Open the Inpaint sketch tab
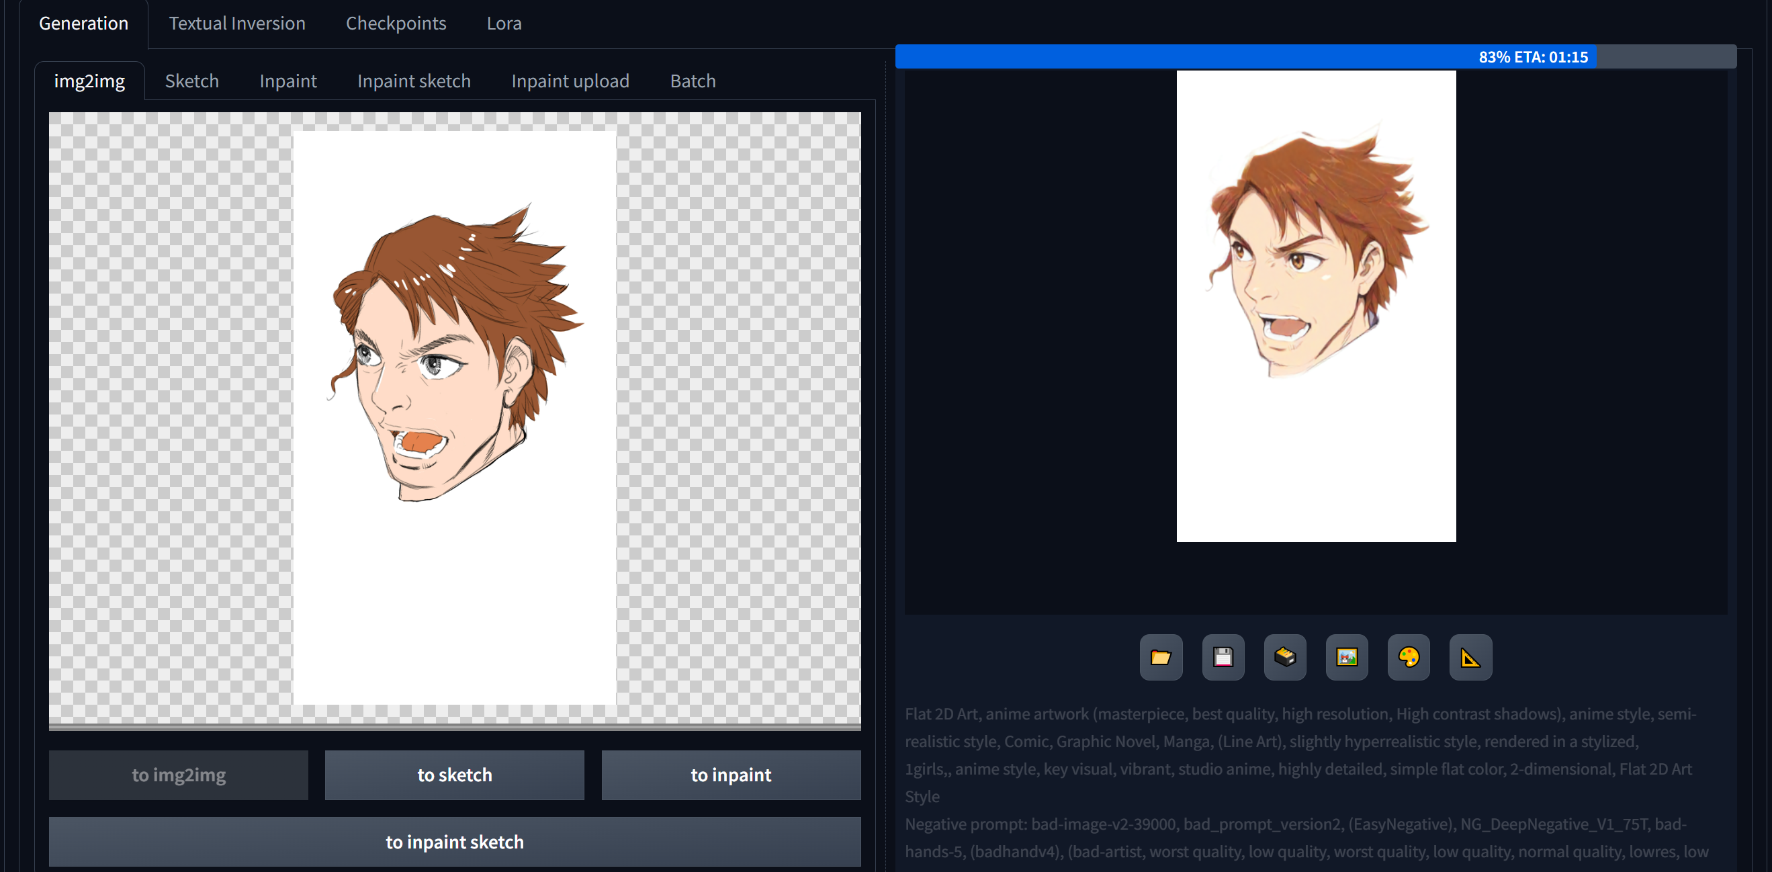Screen dimensions: 1772x872 click(414, 81)
